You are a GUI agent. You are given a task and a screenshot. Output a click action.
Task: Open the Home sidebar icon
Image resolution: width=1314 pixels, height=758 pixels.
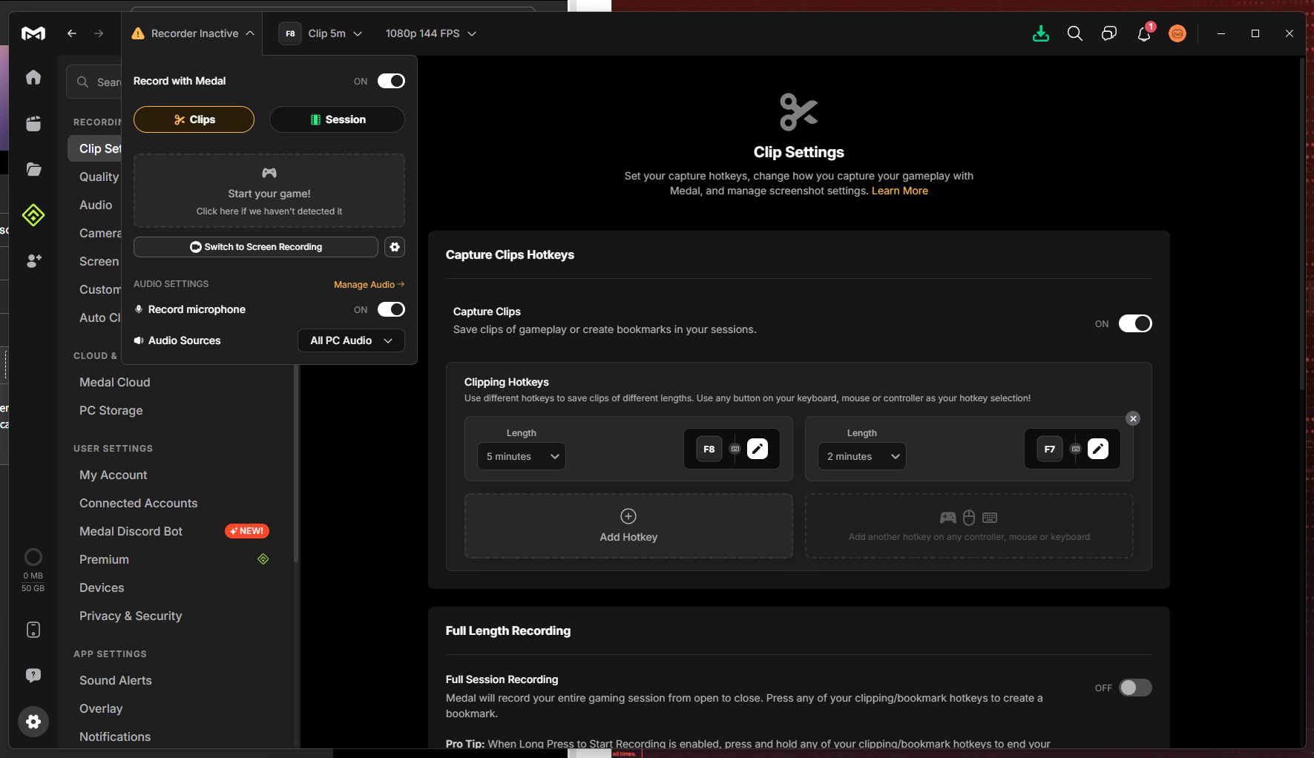coord(33,77)
